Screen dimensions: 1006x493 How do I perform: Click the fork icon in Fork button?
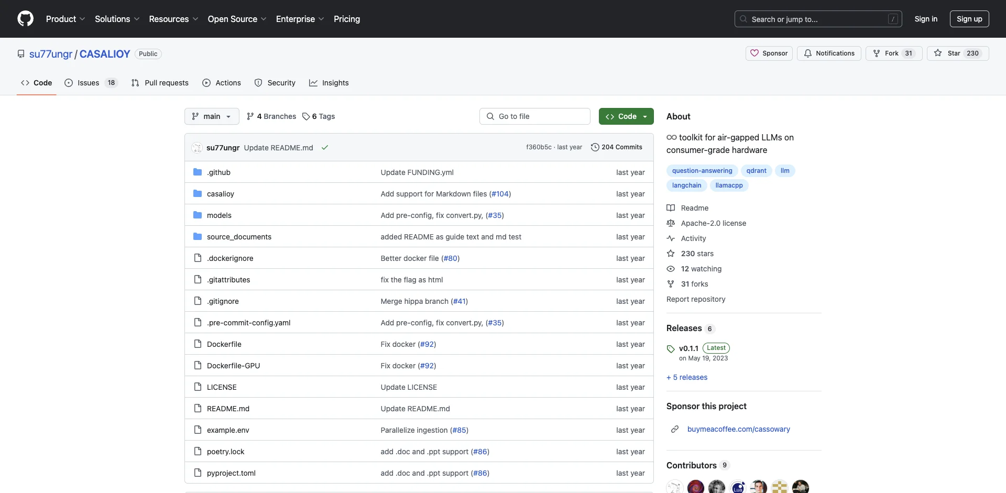877,53
